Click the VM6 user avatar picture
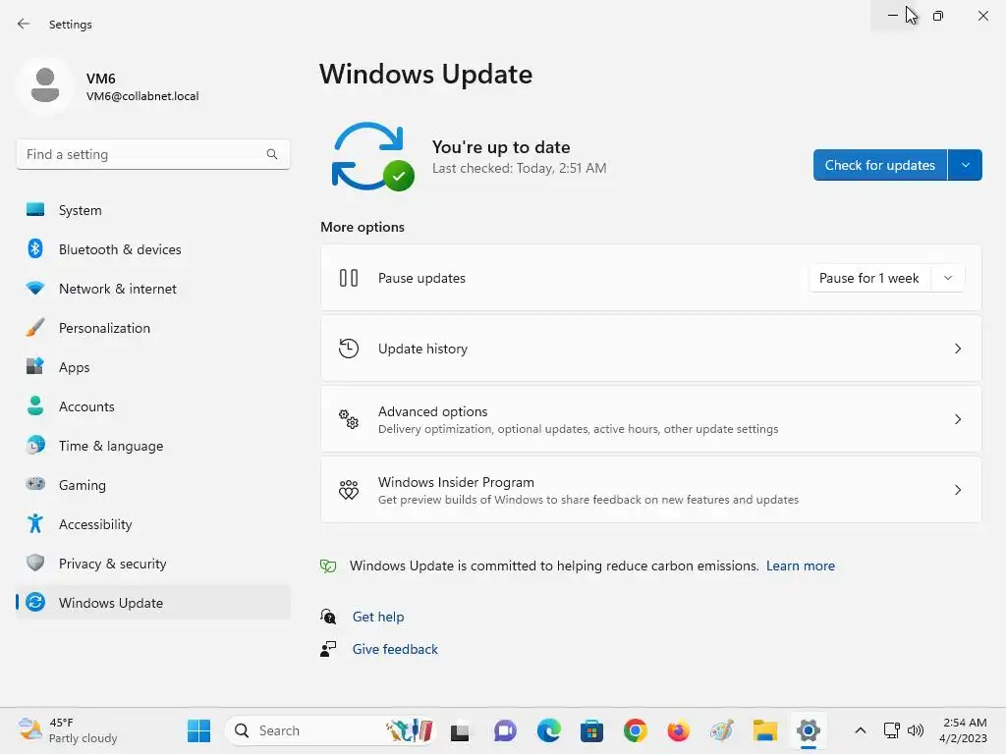The height and width of the screenshot is (754, 1006). pos(45,85)
